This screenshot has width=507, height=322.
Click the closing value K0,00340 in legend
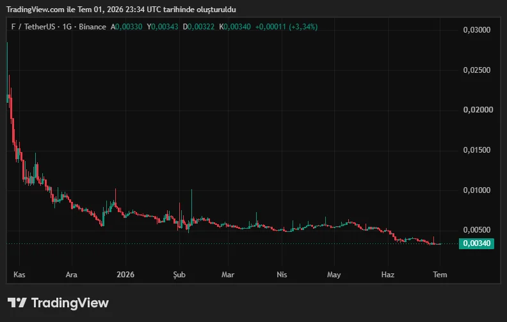(235, 27)
